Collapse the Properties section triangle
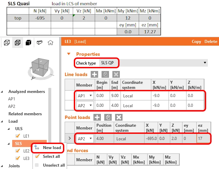Image resolution: width=219 pixels, height=169 pixels. click(69, 54)
